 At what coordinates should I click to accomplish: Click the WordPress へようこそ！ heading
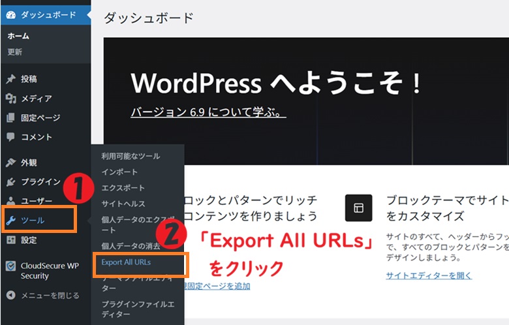[276, 83]
